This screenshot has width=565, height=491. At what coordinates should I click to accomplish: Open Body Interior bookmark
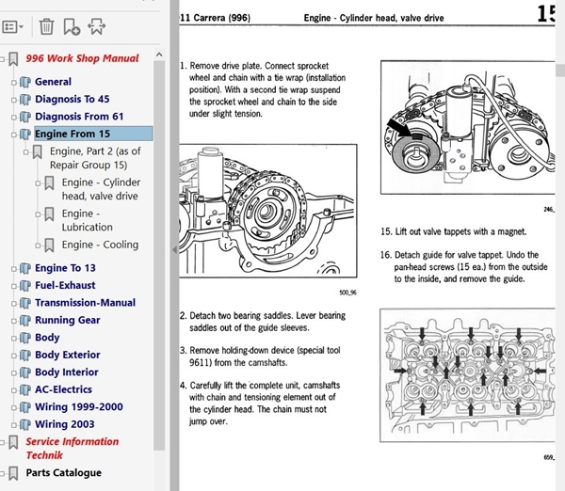[x=67, y=372]
